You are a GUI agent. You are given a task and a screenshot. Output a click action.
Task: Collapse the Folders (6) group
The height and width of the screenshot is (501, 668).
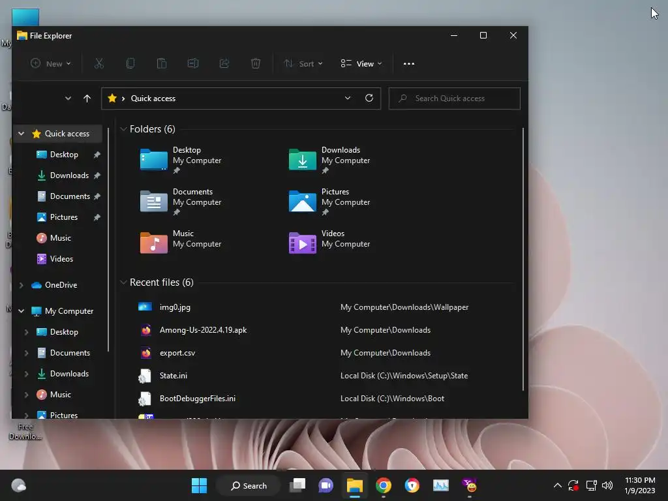tap(123, 129)
